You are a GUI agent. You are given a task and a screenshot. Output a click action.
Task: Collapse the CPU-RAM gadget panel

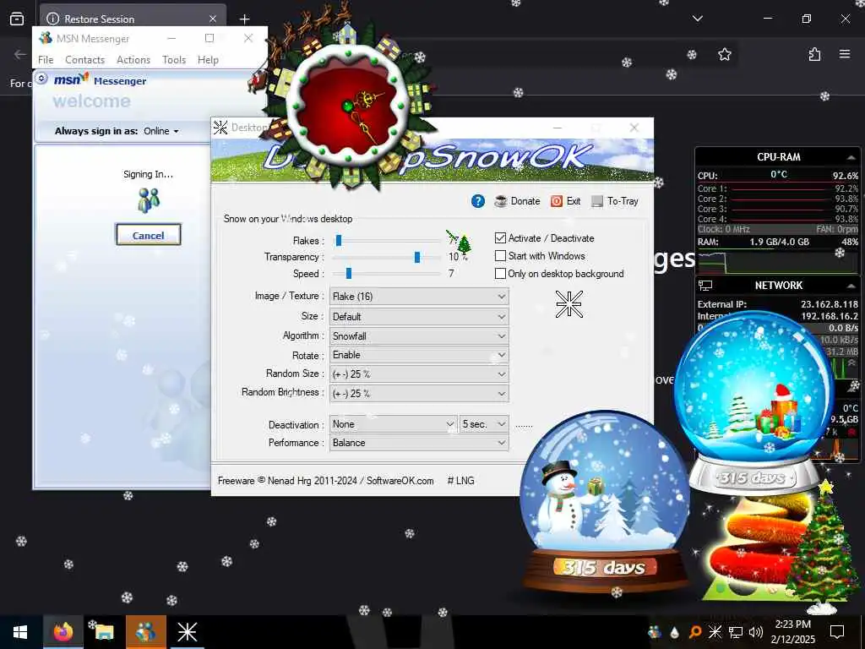[x=851, y=157]
